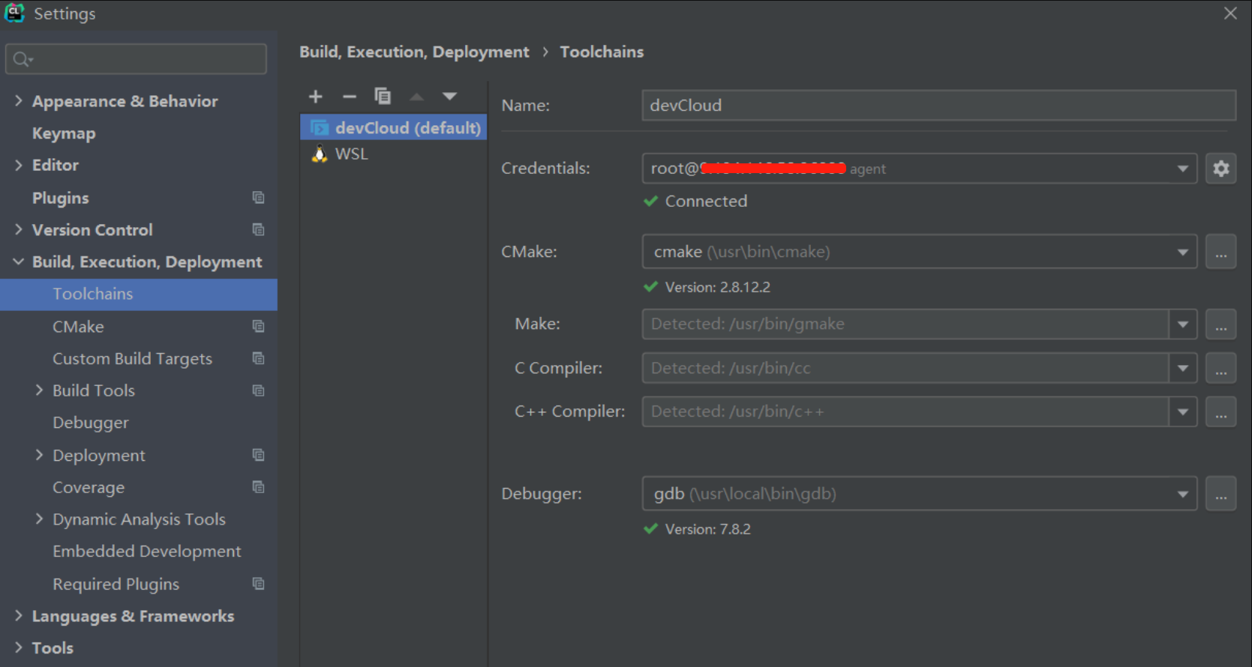Image resolution: width=1252 pixels, height=667 pixels.
Task: Open the C Compiler dropdown arrow
Action: (1183, 368)
